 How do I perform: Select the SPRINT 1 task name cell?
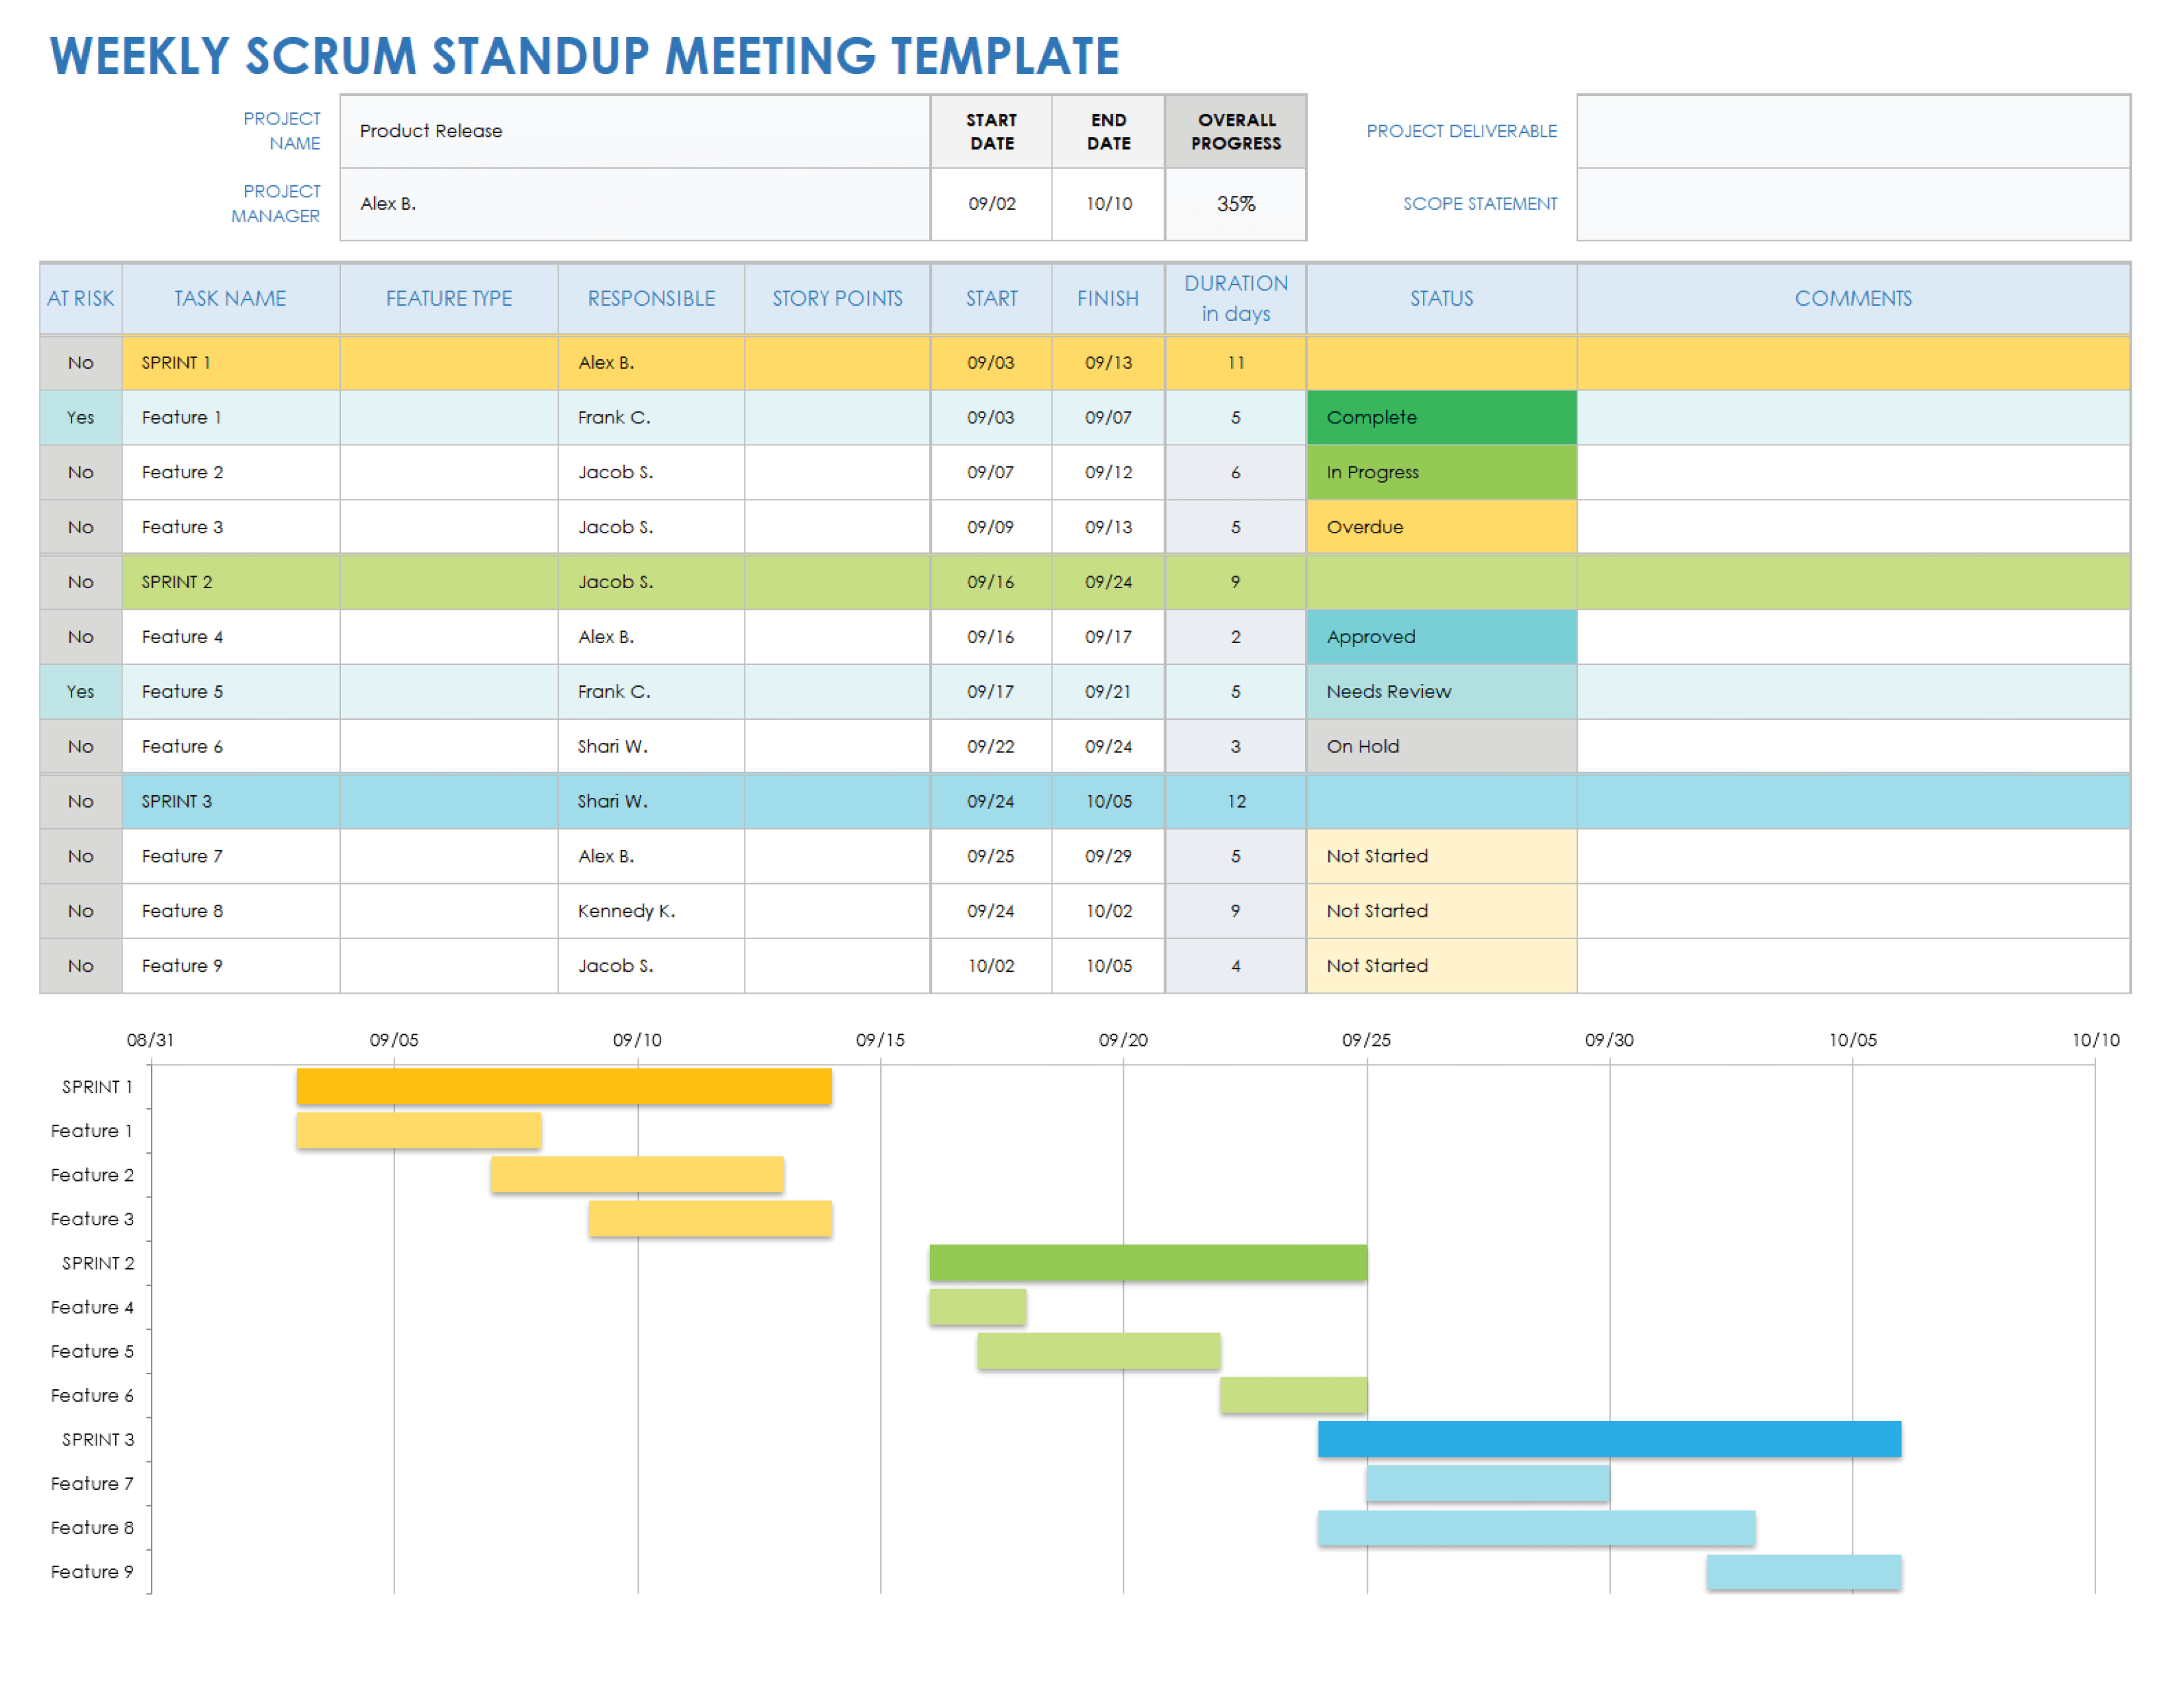tap(230, 363)
